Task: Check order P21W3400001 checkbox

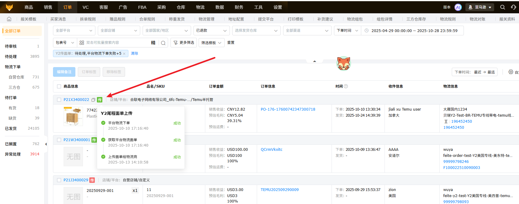Action: pyautogui.click(x=59, y=140)
